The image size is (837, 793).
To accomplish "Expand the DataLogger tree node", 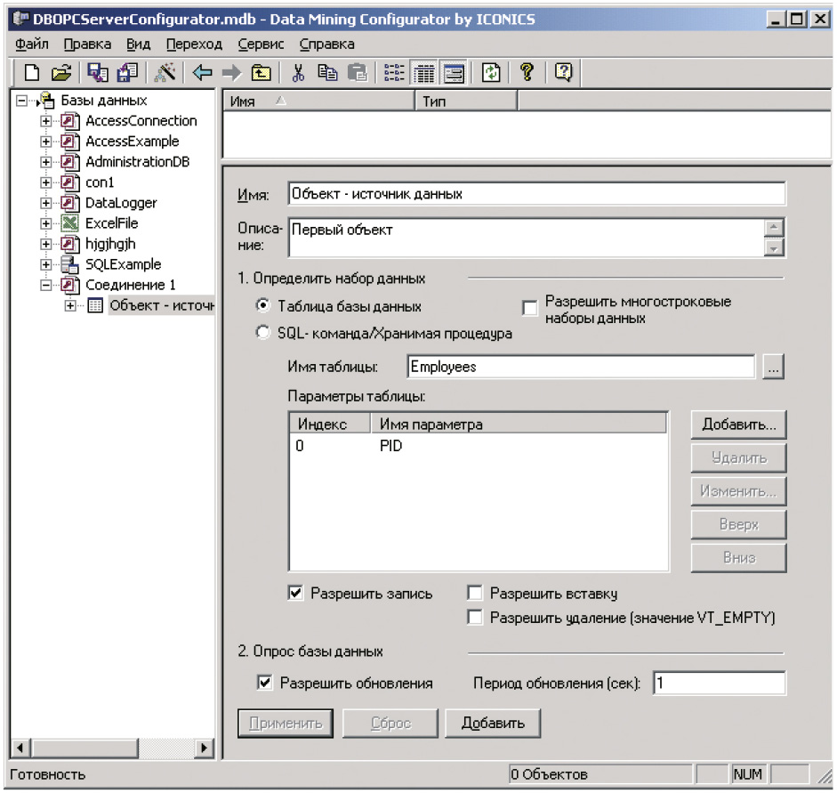I will tap(46, 203).
